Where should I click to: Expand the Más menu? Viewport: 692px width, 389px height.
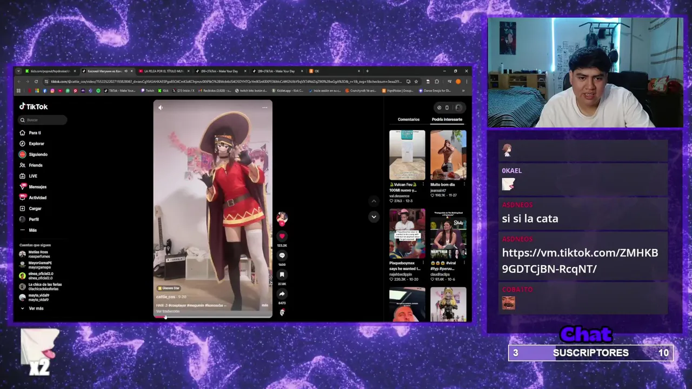click(x=28, y=230)
